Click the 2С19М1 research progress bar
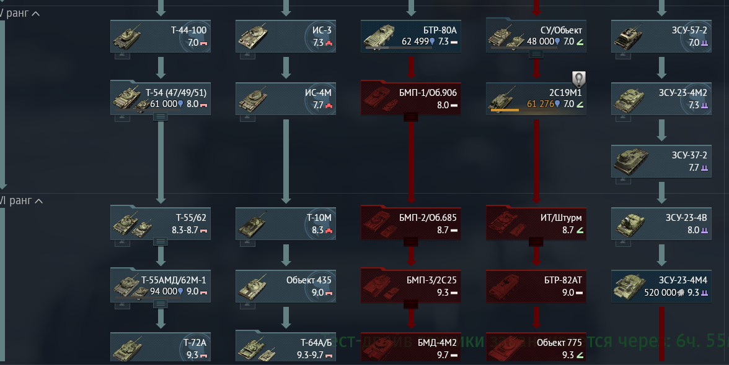Image resolution: width=729 pixels, height=365 pixels. click(x=505, y=110)
